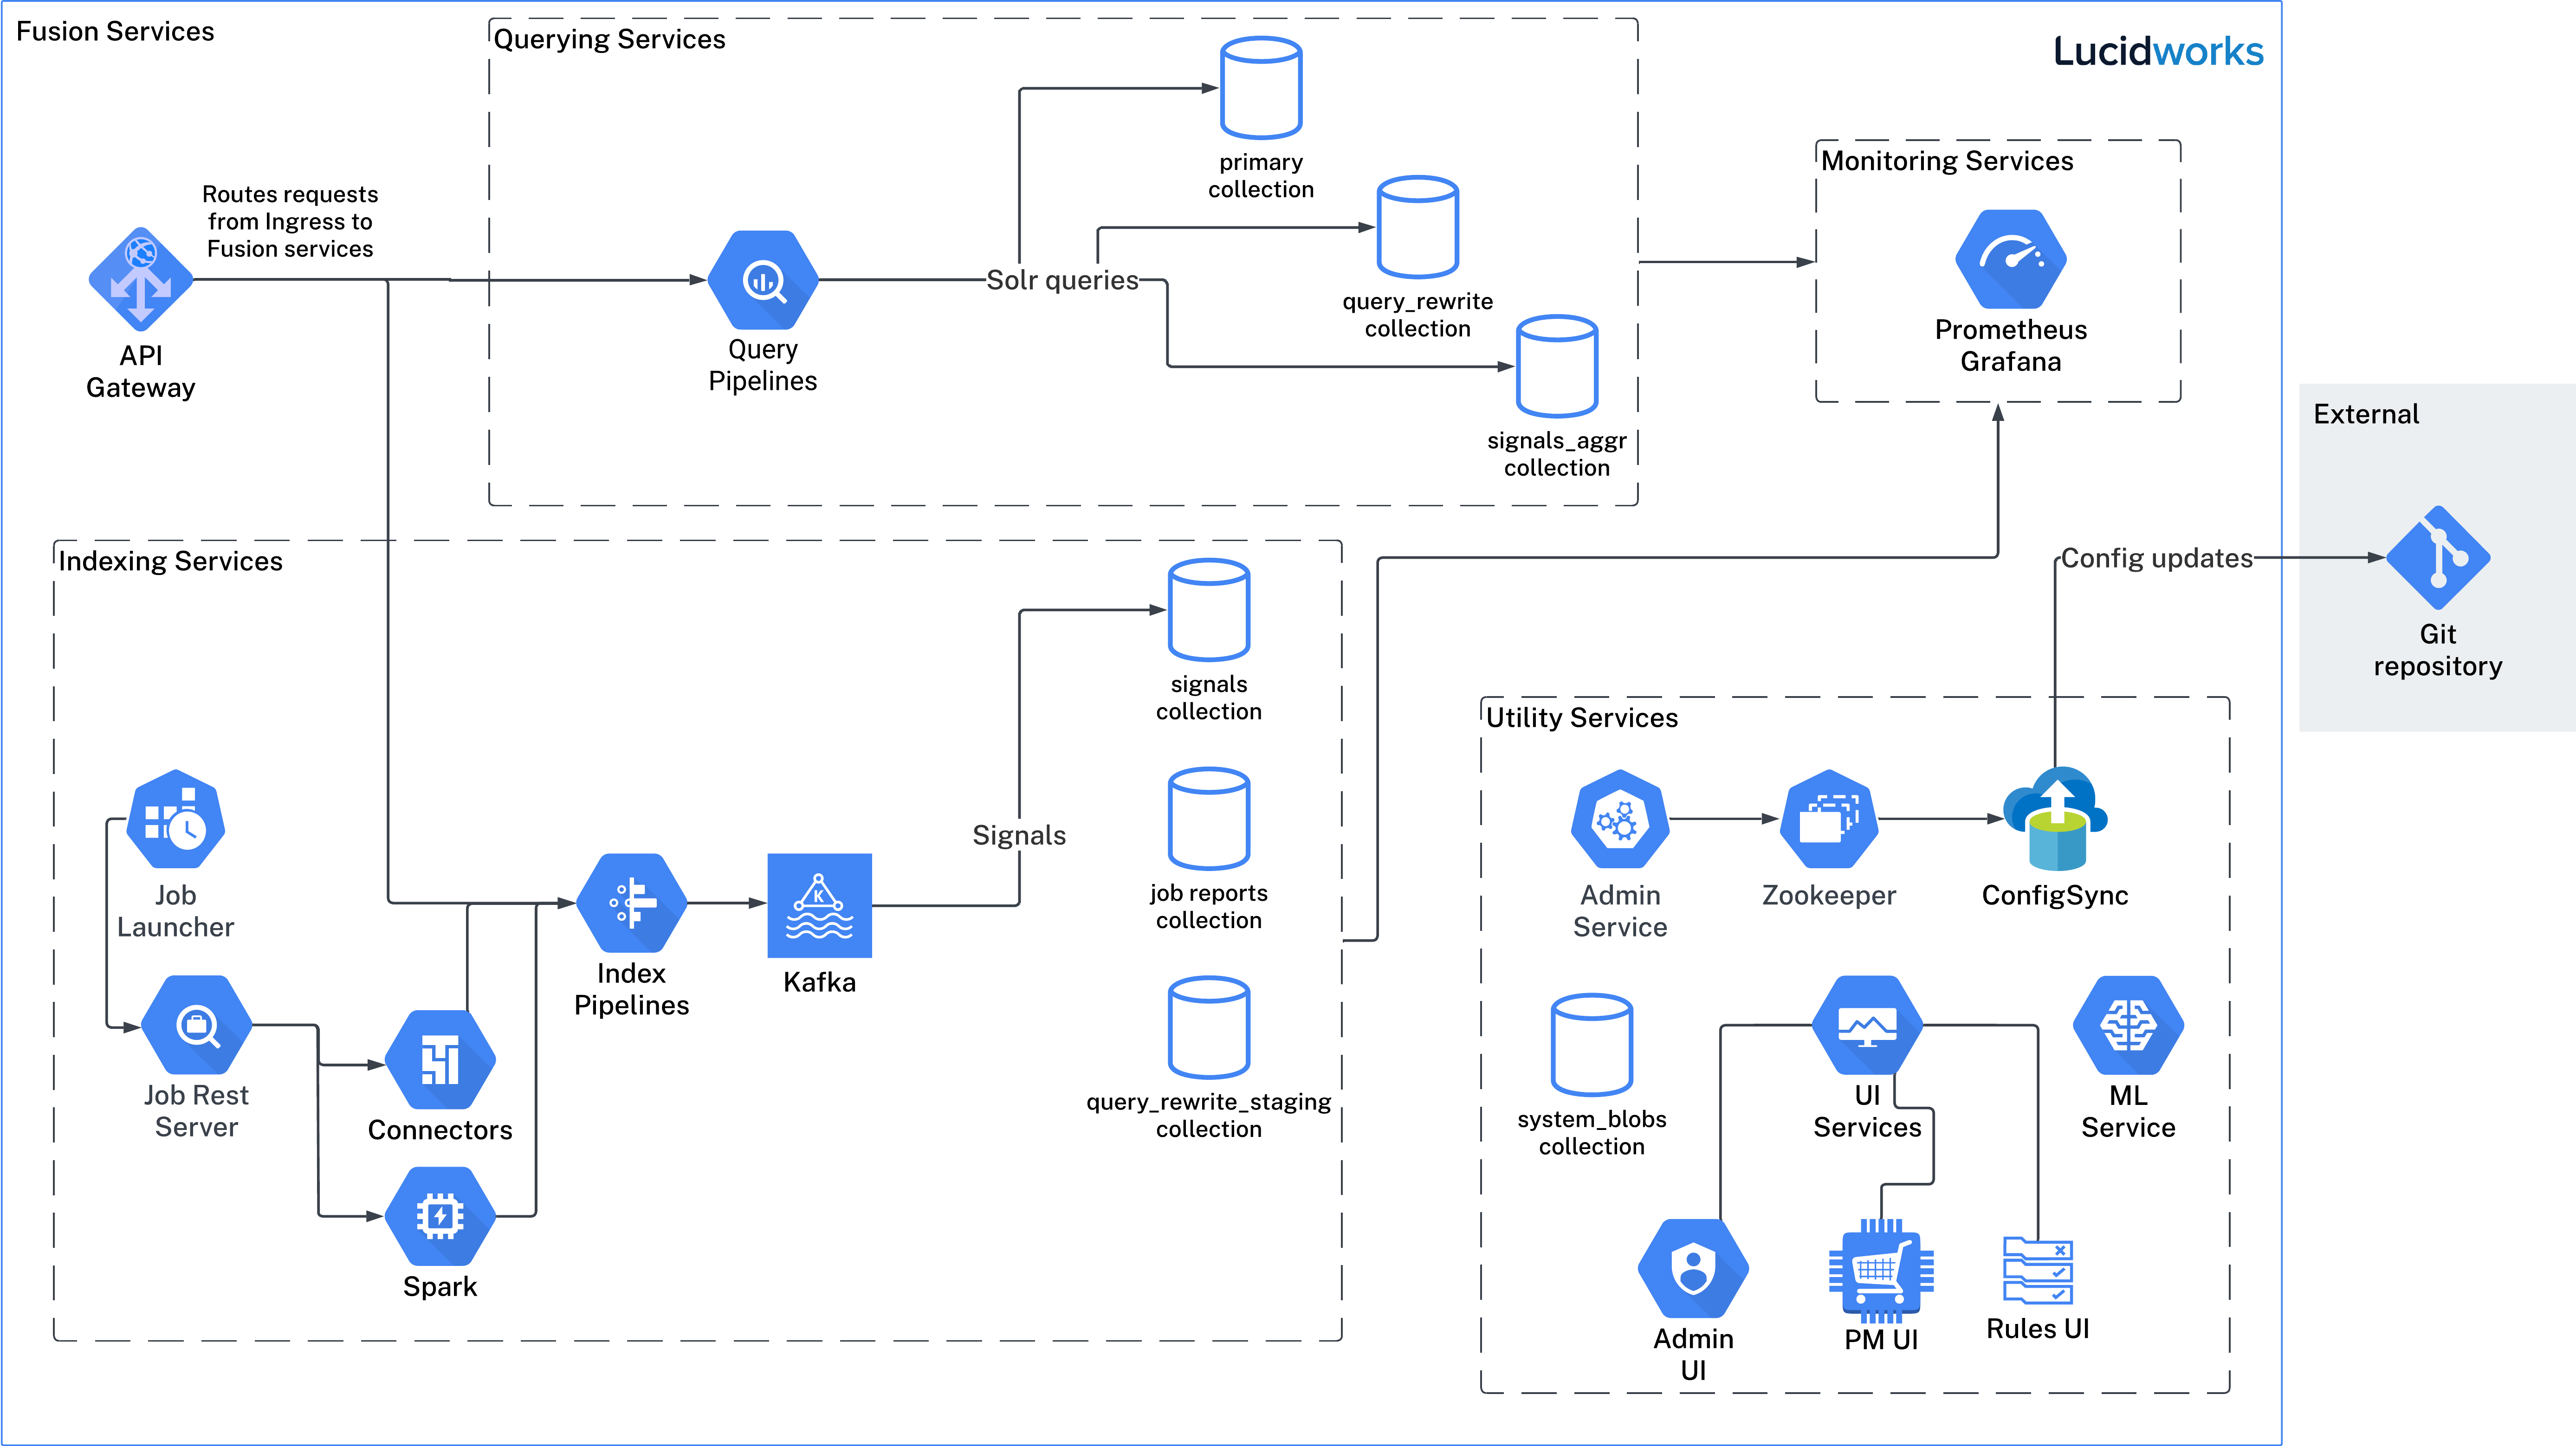Click the signals_aggr collection label text
This screenshot has height=1446, width=2576.
click(x=1557, y=454)
